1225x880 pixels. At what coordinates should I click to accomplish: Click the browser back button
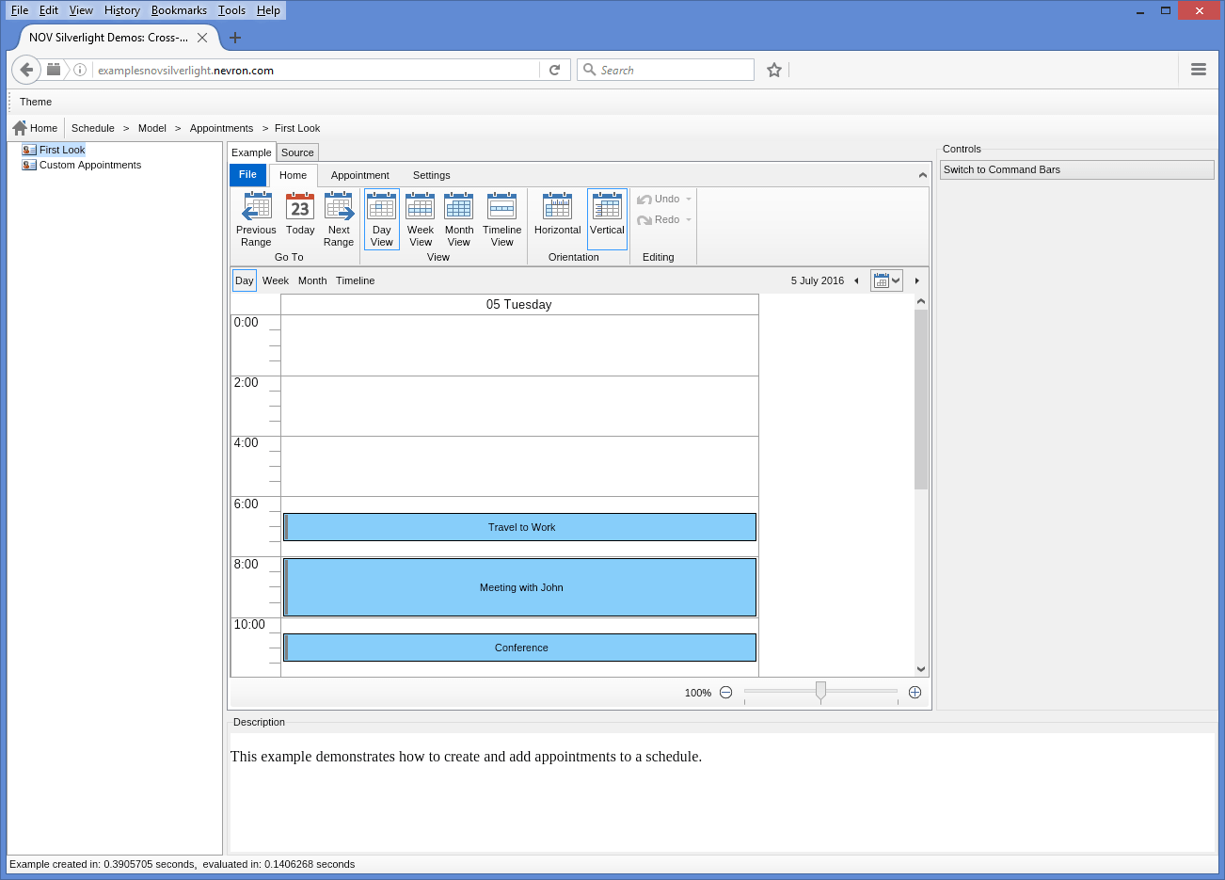pyautogui.click(x=26, y=70)
